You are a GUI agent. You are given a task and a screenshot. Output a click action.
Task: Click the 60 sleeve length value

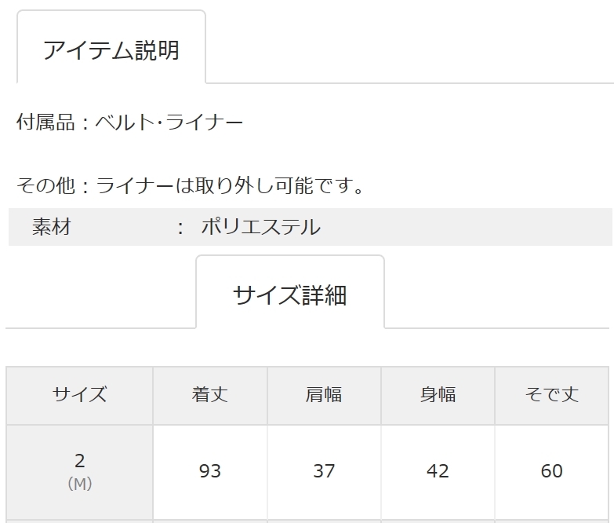point(552,471)
